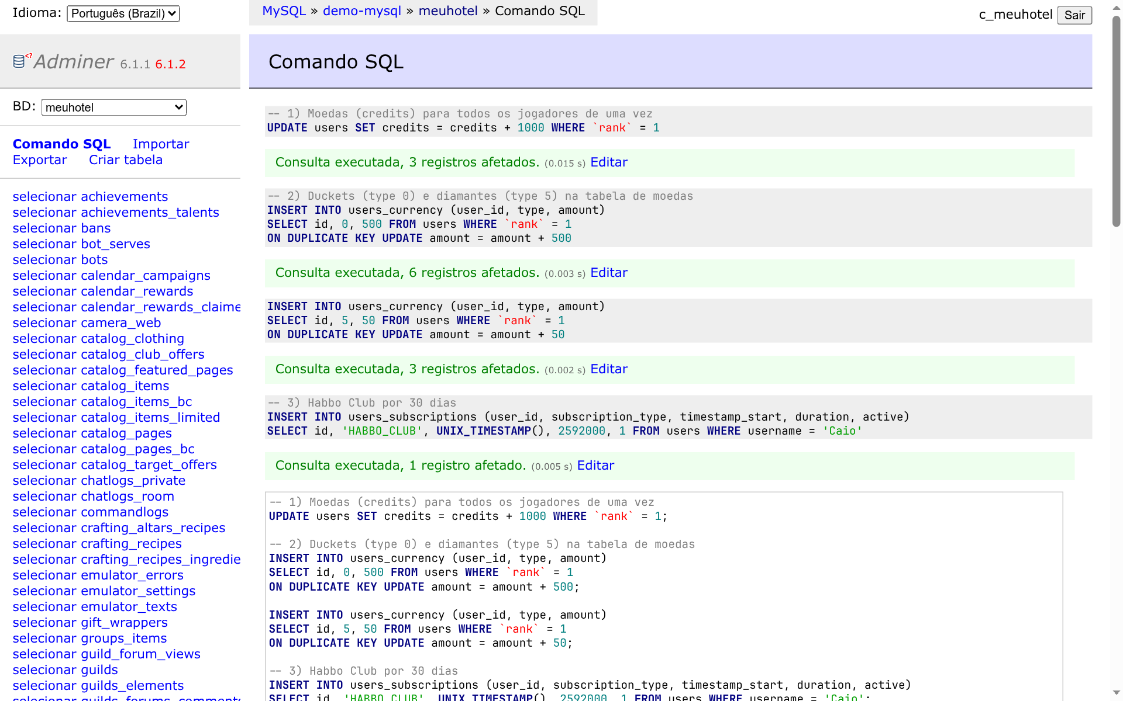
Task: Select the emulator_settings table
Action: click(104, 591)
